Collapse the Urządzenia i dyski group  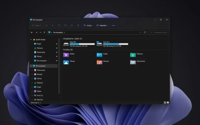click(x=62, y=39)
